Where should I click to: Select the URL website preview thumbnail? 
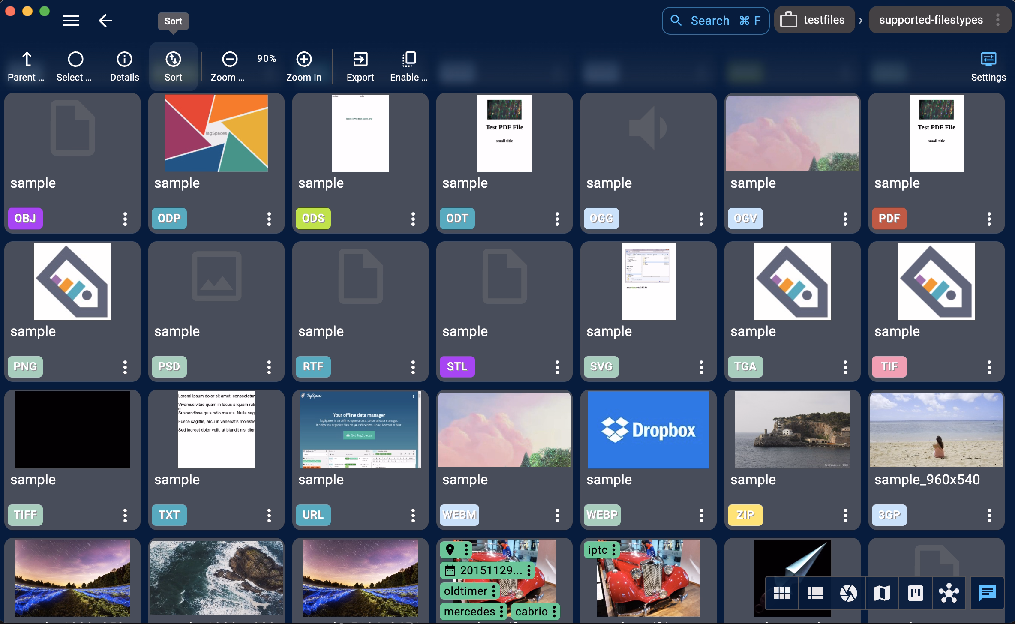coord(360,429)
